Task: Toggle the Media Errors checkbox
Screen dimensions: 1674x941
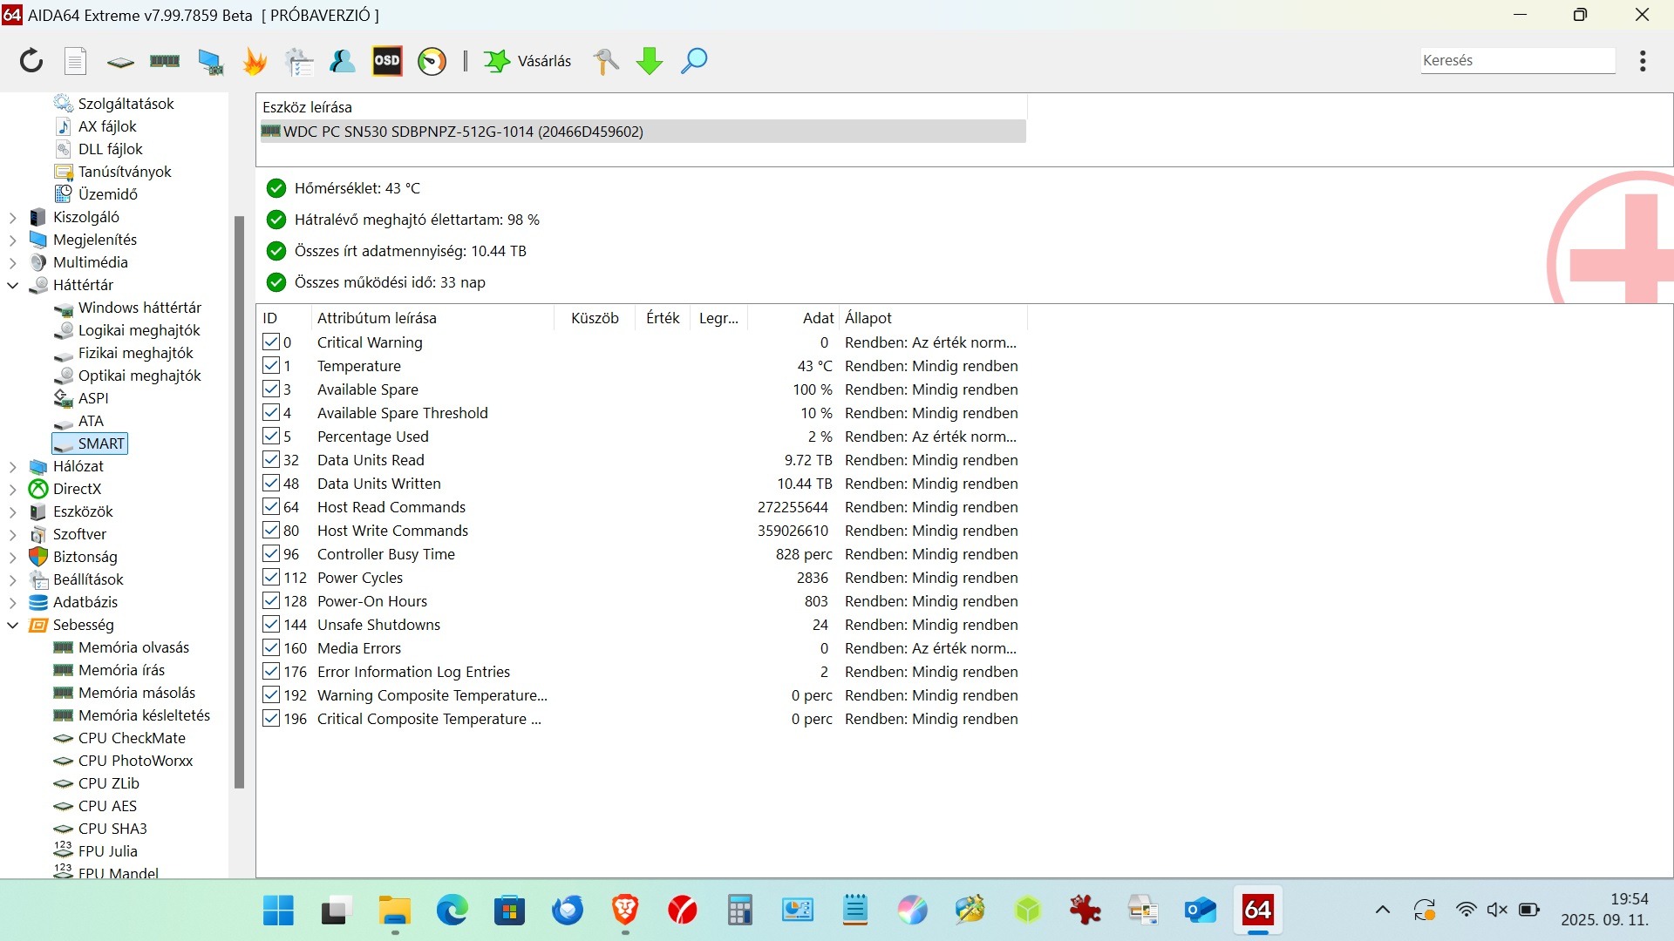Action: 271,648
